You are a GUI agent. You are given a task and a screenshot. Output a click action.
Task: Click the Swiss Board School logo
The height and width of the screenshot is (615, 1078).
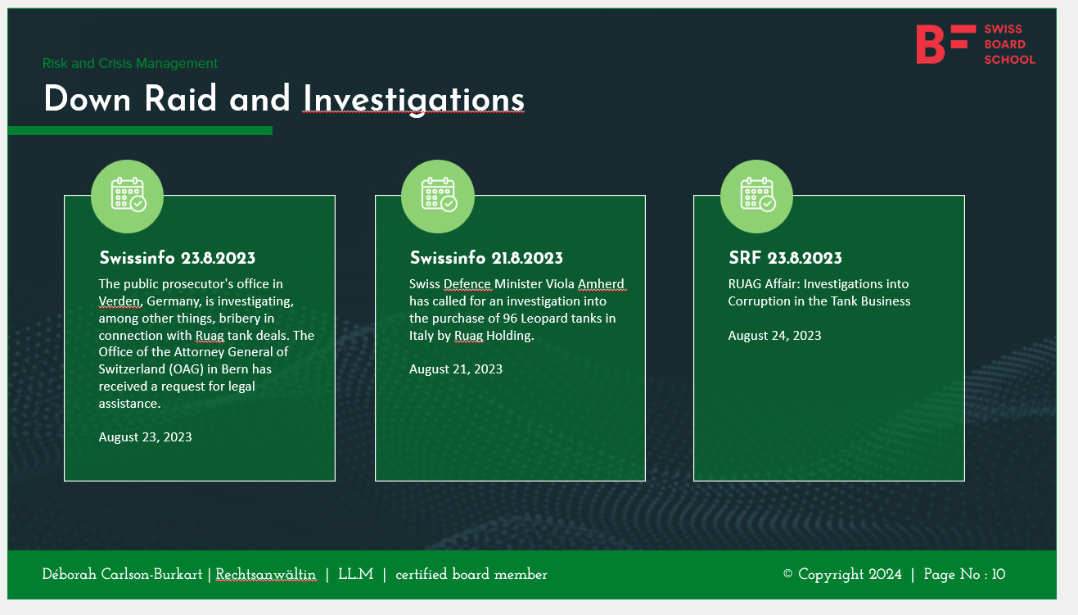click(x=976, y=44)
